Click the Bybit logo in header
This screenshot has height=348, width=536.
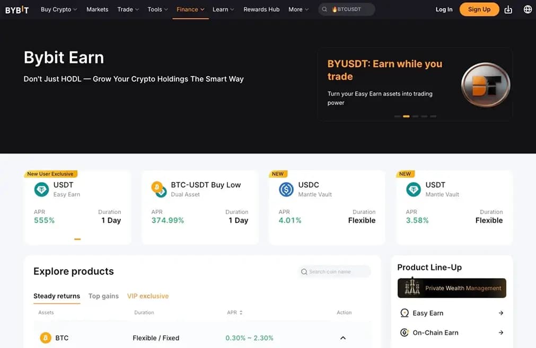17,10
